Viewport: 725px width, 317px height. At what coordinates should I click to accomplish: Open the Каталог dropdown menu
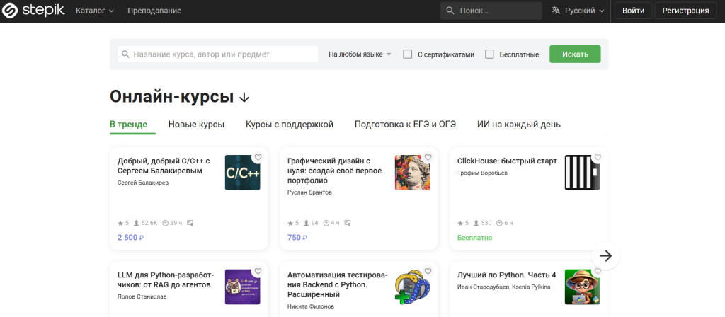coord(95,11)
